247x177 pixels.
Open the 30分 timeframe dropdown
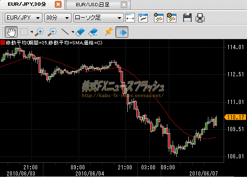point(58,18)
